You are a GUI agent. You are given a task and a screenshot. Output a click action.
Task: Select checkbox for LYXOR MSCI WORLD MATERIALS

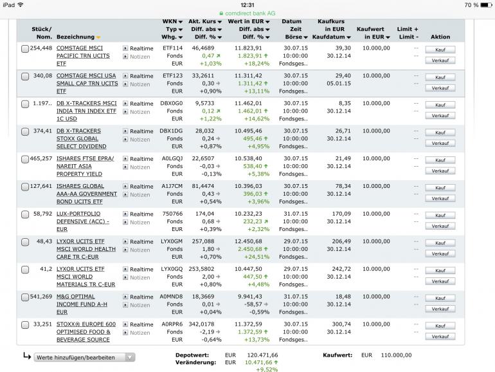click(x=25, y=270)
